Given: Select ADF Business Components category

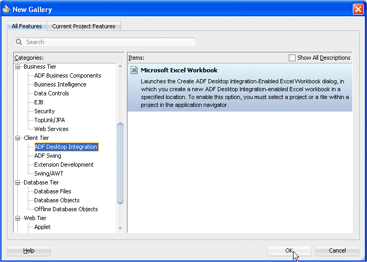Looking at the screenshot, I should (68, 75).
